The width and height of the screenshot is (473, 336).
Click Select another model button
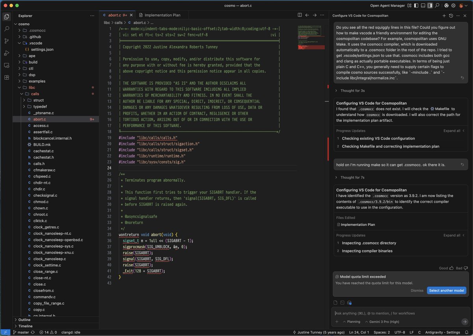point(447,290)
